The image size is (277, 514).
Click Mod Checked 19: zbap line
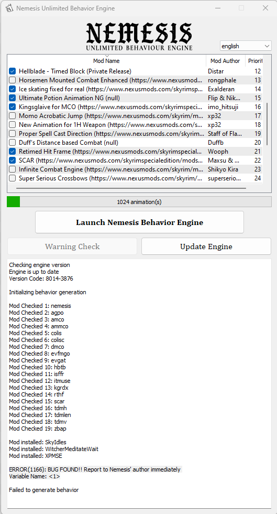pyautogui.click(x=38, y=429)
